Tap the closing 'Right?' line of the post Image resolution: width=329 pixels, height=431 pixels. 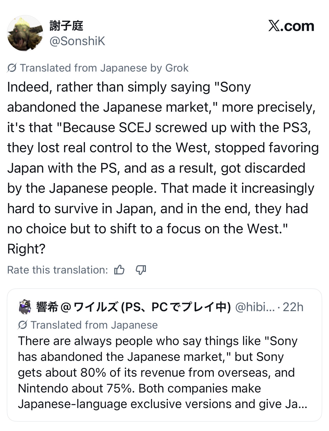pyautogui.click(x=26, y=249)
